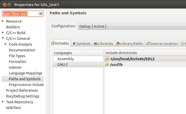Image resolution: width=186 pixels, height=114 pixels.
Task: Select the /usr/lib include entry
Action: point(145,64)
